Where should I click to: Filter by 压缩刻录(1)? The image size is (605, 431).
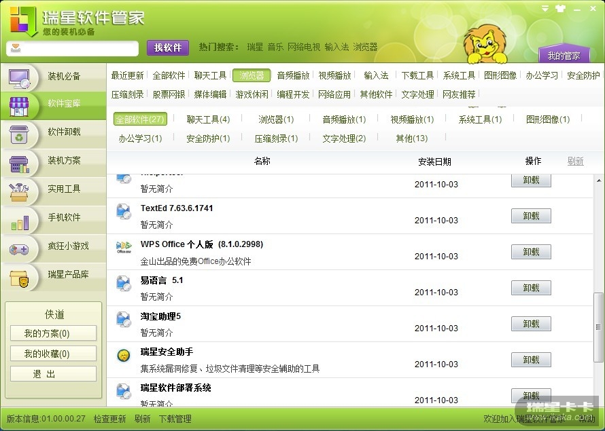[276, 138]
